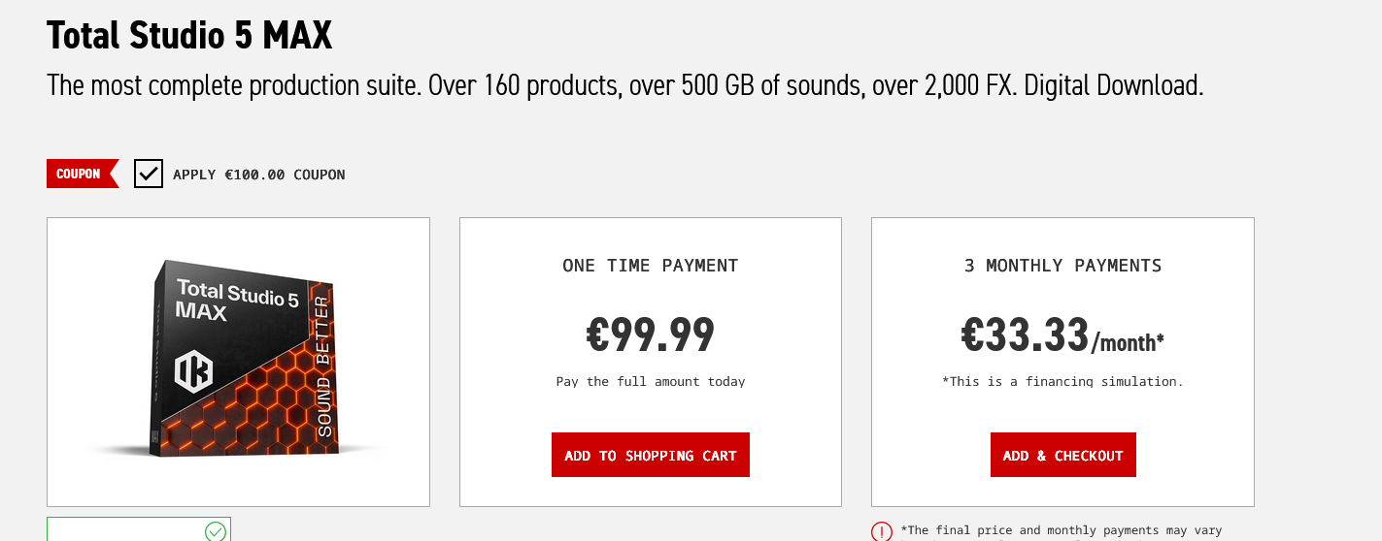Click the production suite description text
This screenshot has height=541, width=1382.
tap(624, 85)
